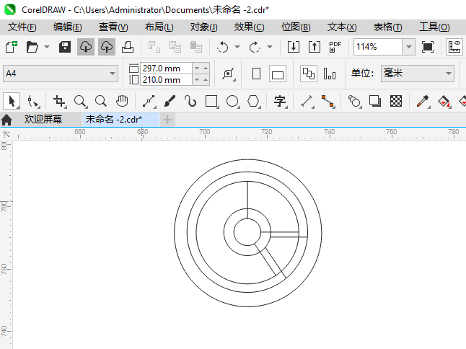
Task: Click the zoom level field 114%
Action: coord(378,47)
